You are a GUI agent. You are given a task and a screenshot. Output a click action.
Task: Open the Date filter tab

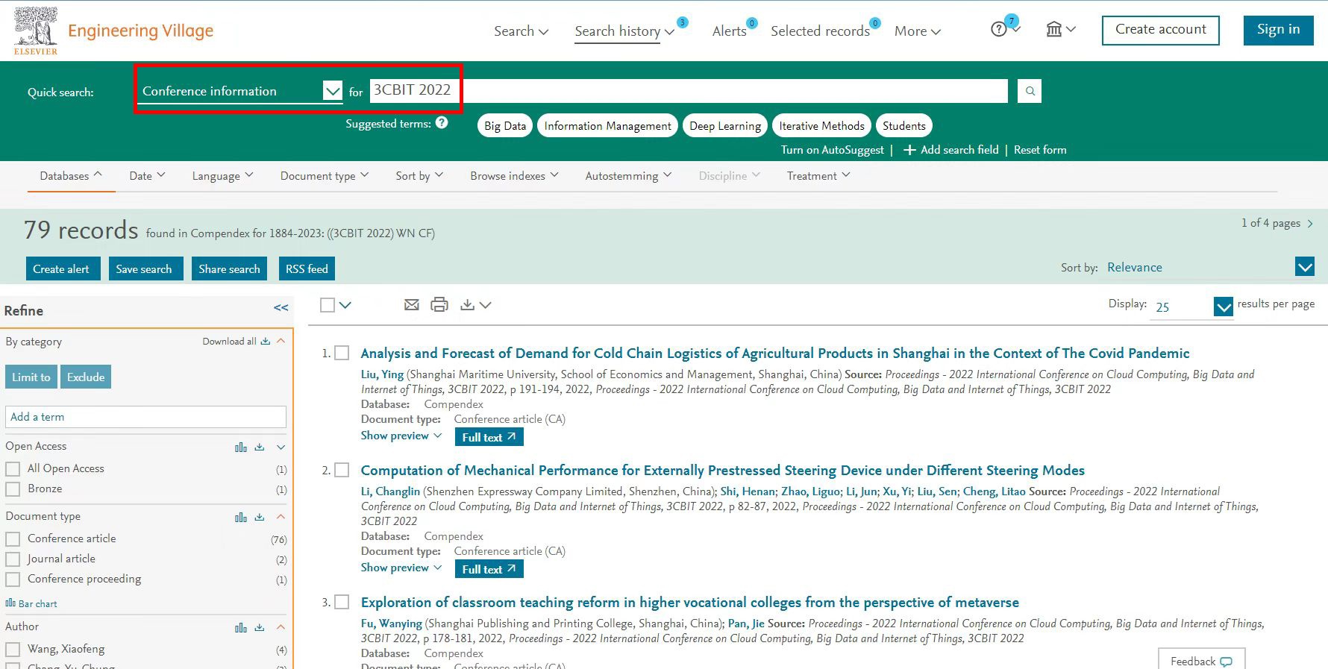point(147,176)
